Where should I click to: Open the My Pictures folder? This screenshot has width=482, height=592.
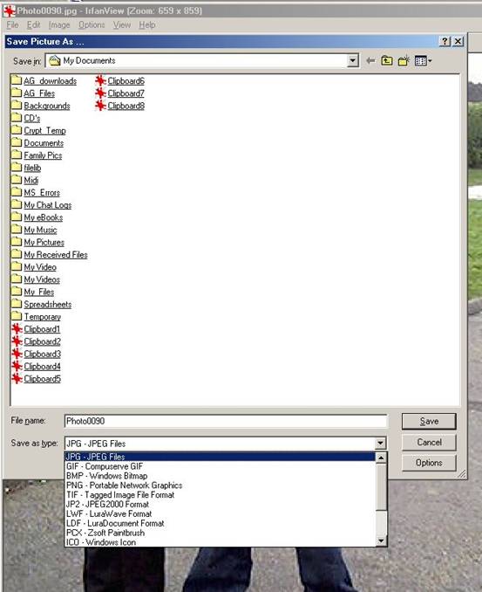tap(44, 242)
